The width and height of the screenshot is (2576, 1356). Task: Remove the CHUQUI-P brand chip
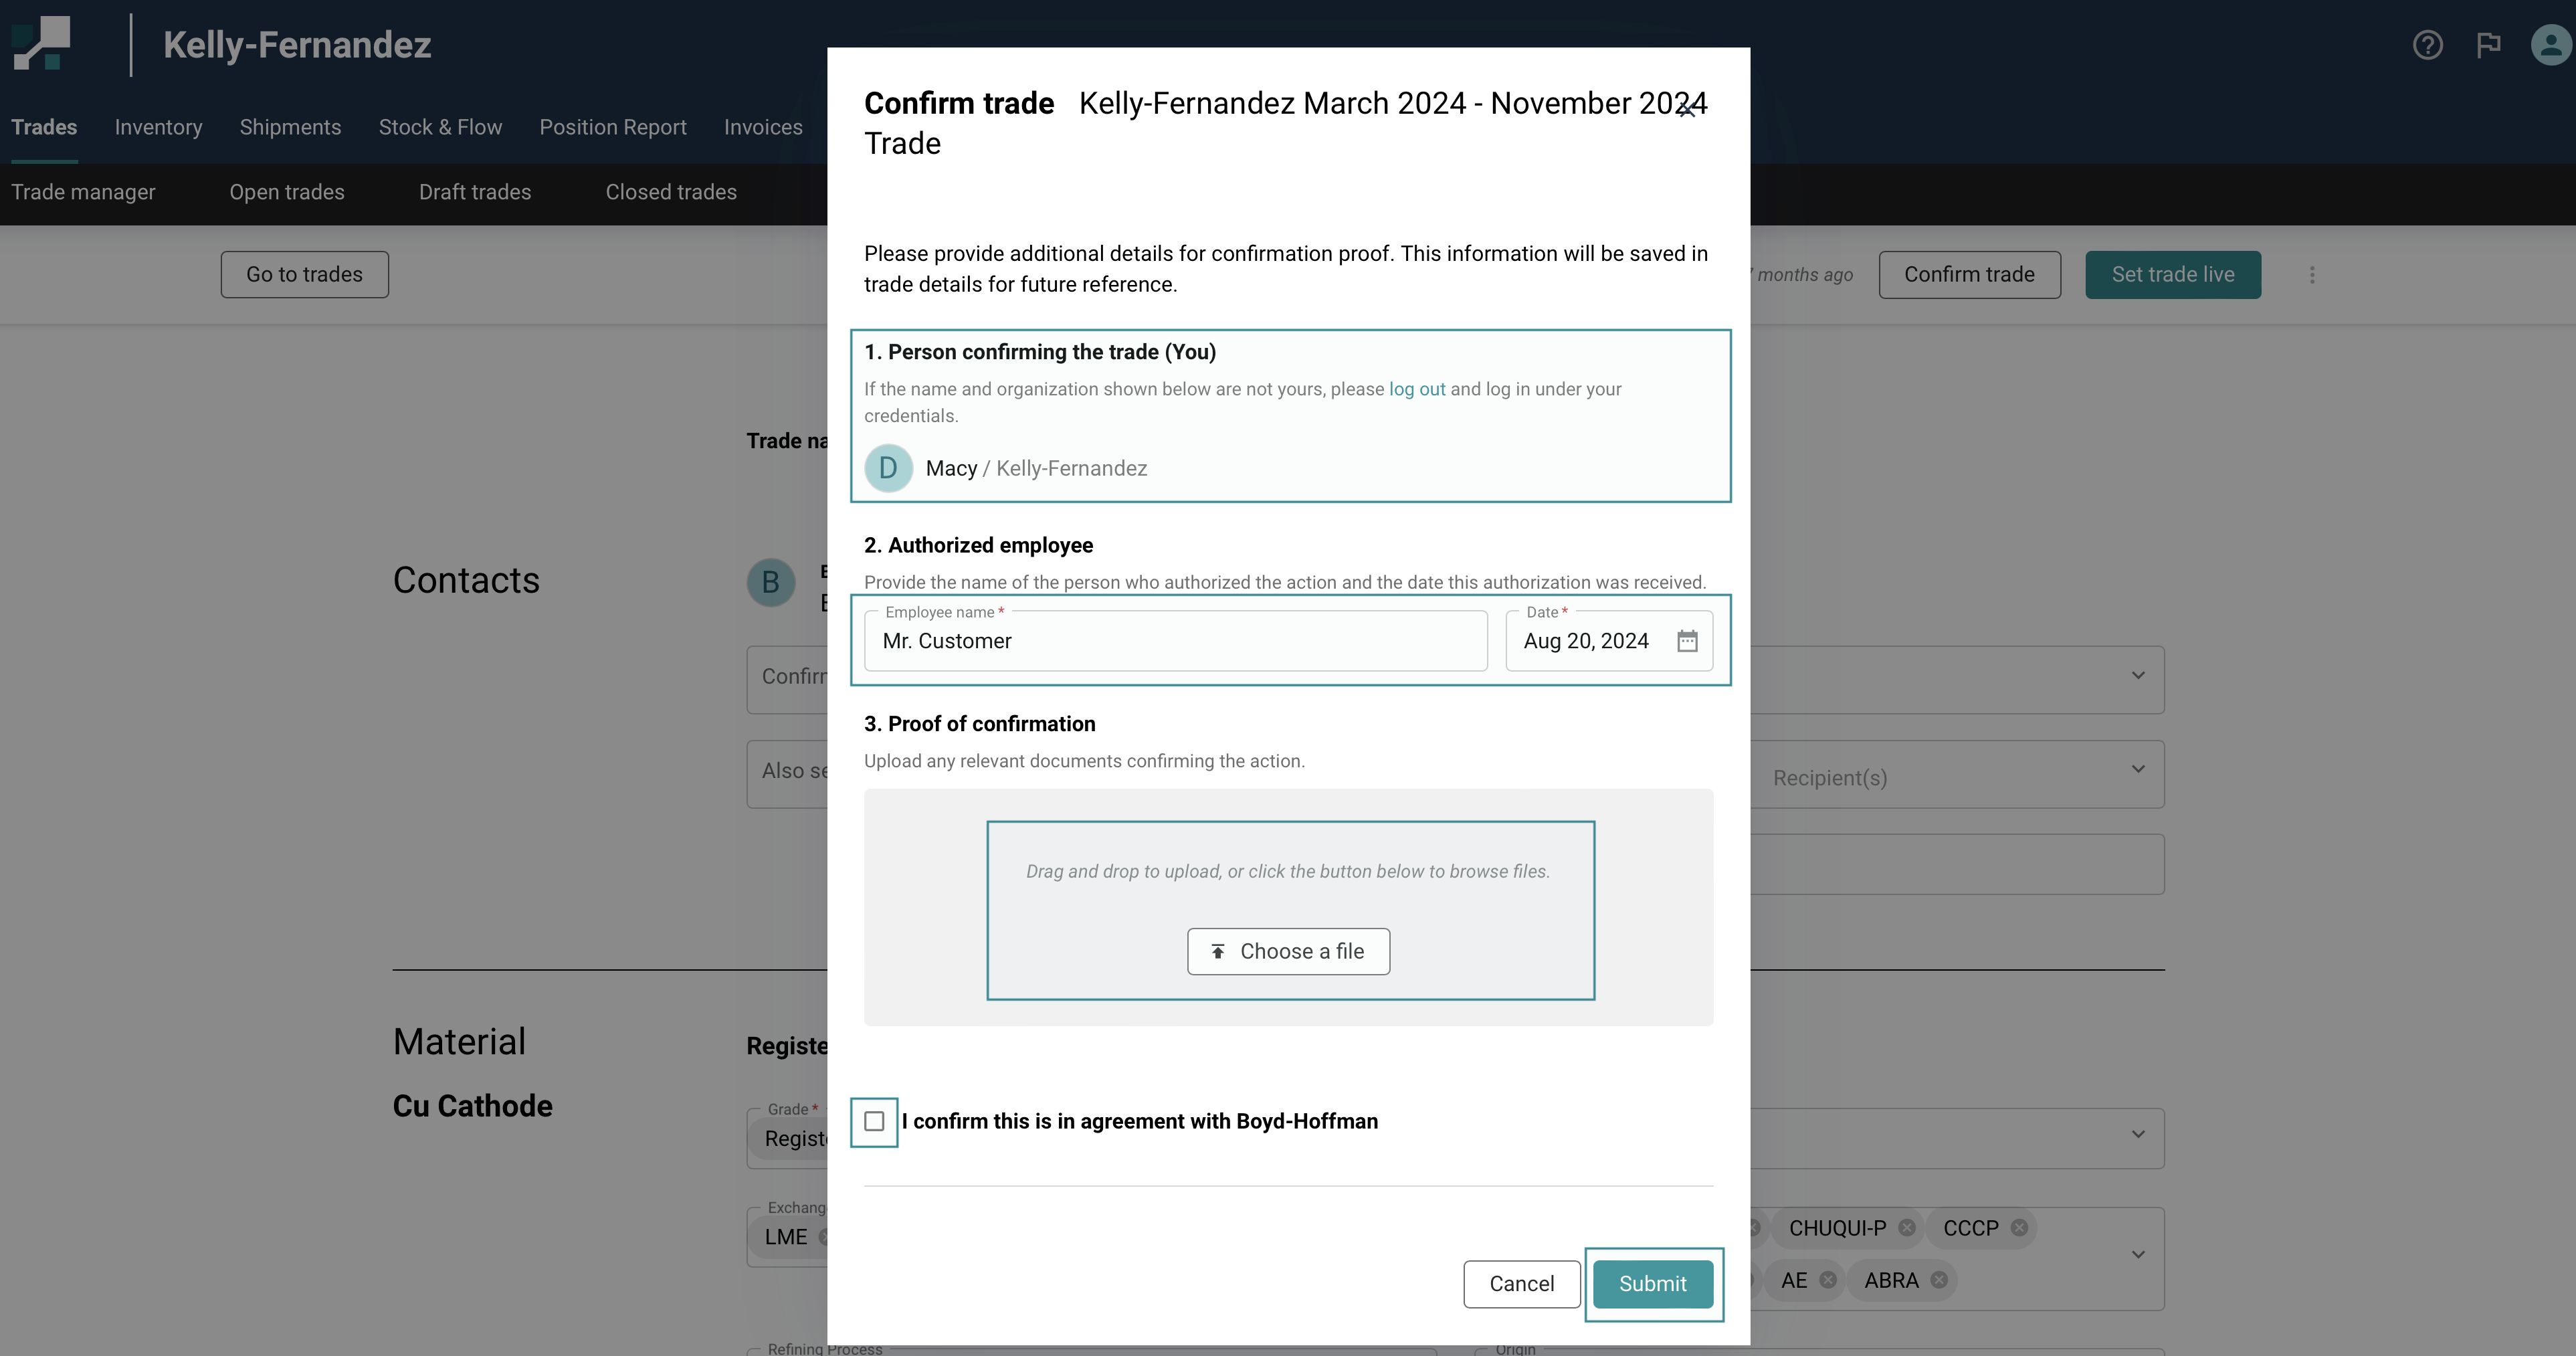(x=1907, y=1228)
